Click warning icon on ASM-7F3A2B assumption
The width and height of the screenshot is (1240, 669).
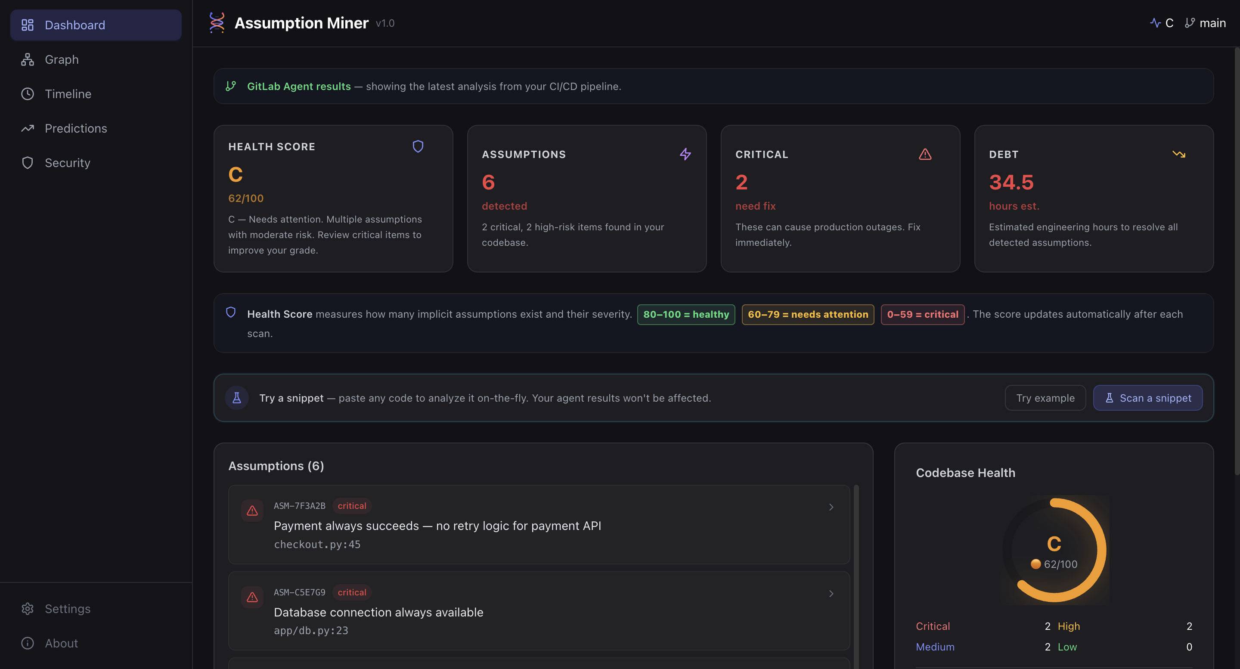[252, 511]
